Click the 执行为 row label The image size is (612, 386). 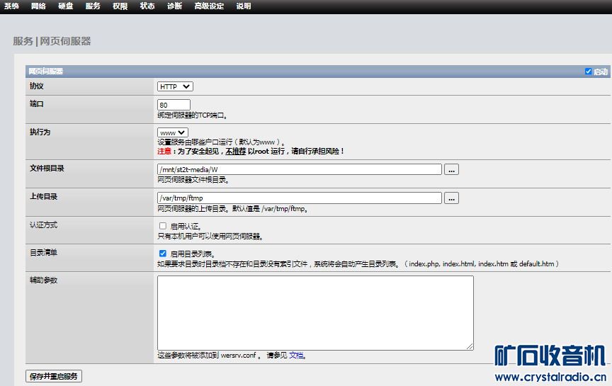[40, 132]
